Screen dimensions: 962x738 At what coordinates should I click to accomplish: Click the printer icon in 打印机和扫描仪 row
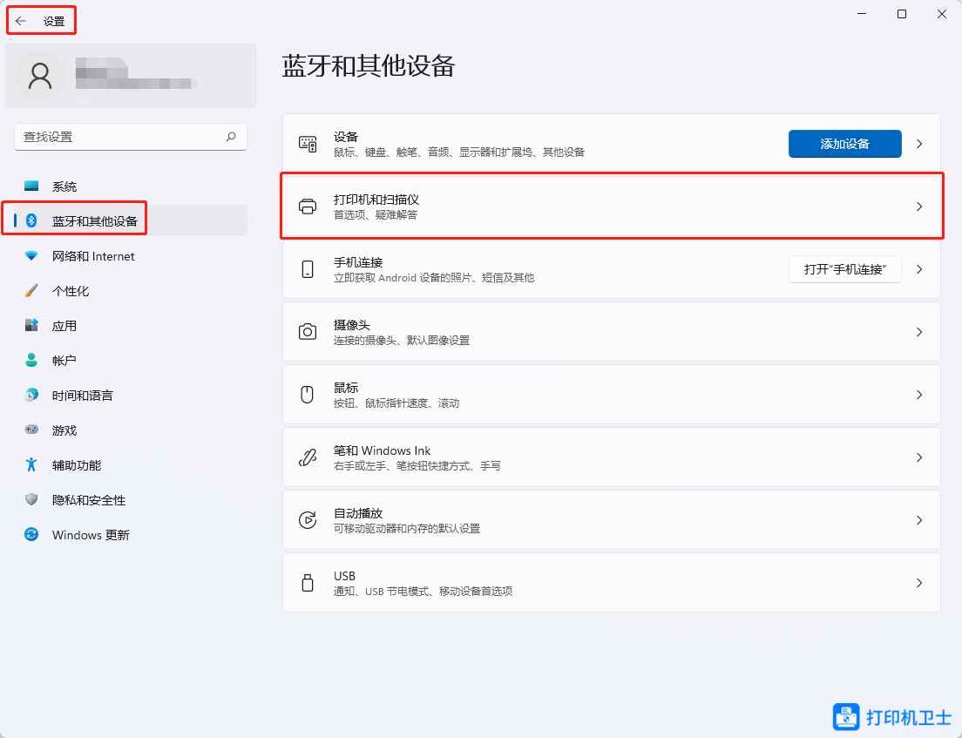coord(308,207)
